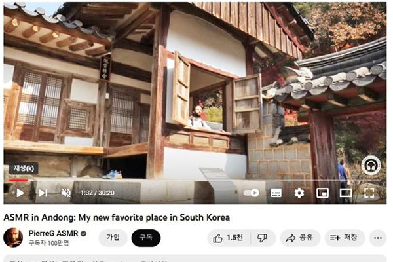This screenshot has height=262, width=393.
Task: Open the 공유 share dialog
Action: pos(300,238)
